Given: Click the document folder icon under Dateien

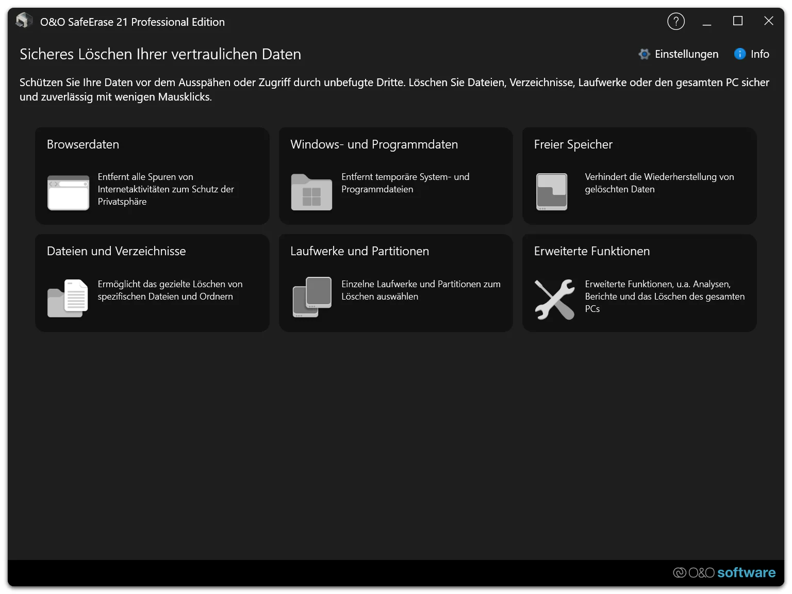Looking at the screenshot, I should (x=68, y=299).
